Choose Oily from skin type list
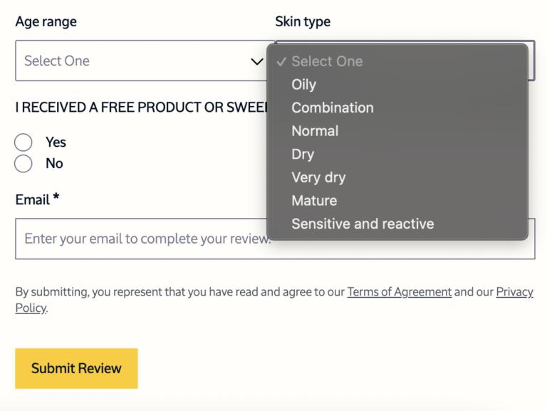The image size is (547, 411). point(304,85)
